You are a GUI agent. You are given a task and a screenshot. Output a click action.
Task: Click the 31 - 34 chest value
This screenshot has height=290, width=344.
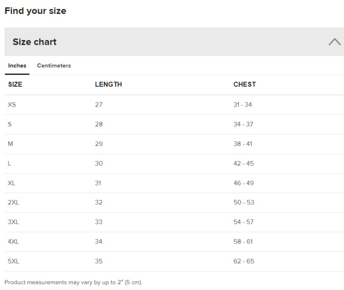tap(243, 104)
